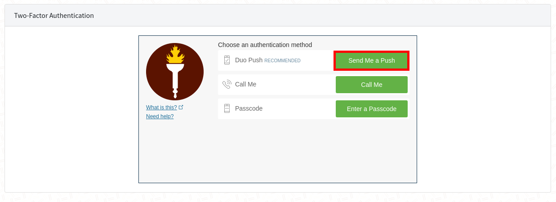
Task: Click the Enter a Passcode button
Action: [x=371, y=109]
